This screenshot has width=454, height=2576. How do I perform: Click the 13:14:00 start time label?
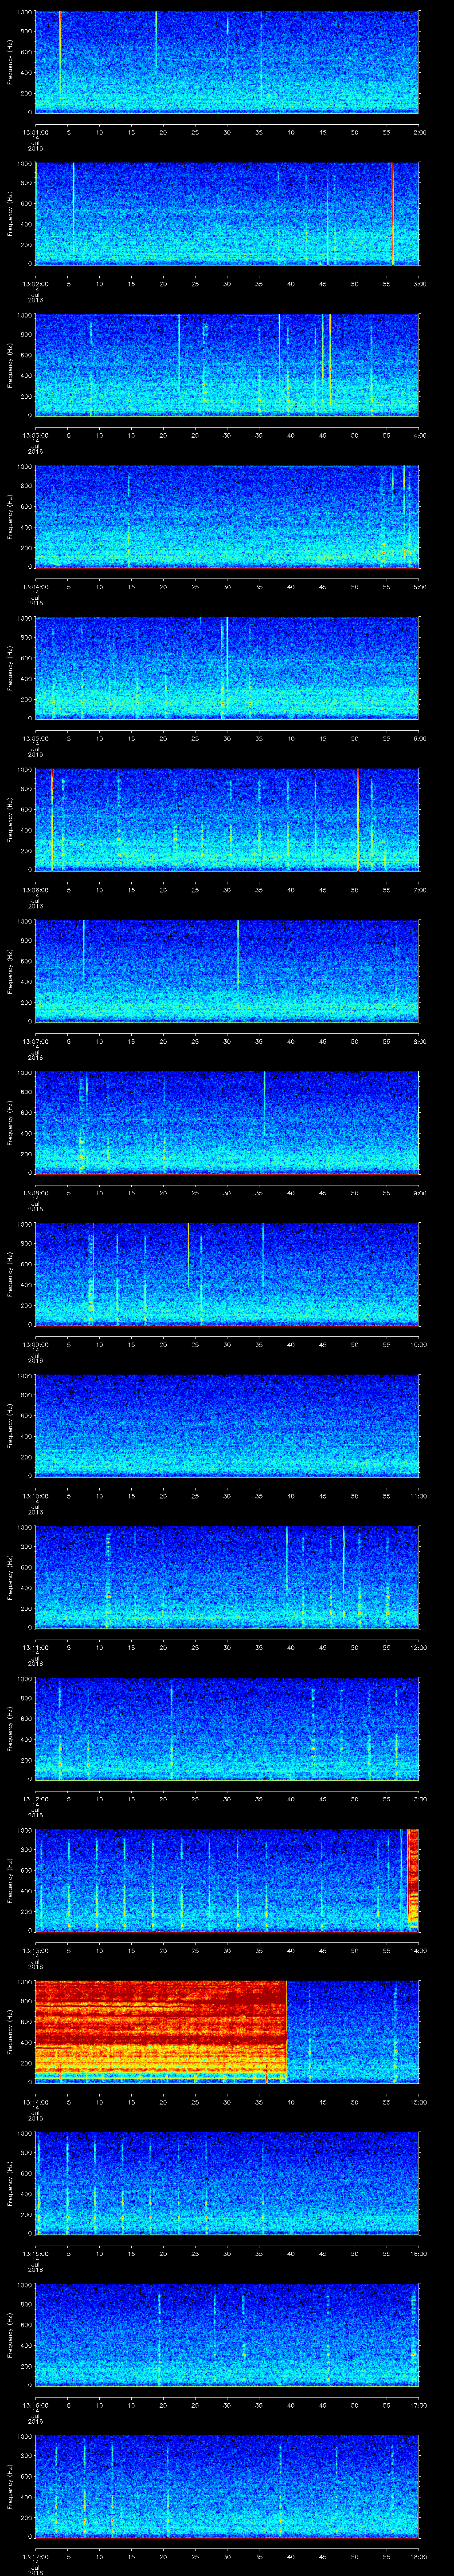point(36,2102)
